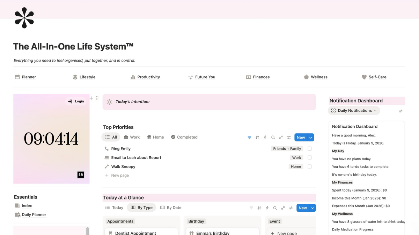419x235 pixels.
Task: Check off the Ring Emily task
Action: 310,149
